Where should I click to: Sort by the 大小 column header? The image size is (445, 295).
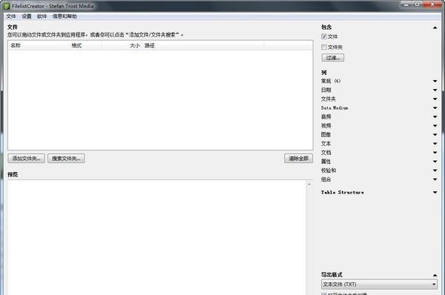(122, 45)
